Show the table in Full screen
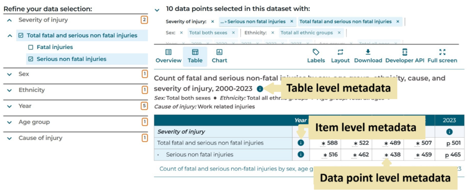The image size is (469, 193). tap(442, 56)
